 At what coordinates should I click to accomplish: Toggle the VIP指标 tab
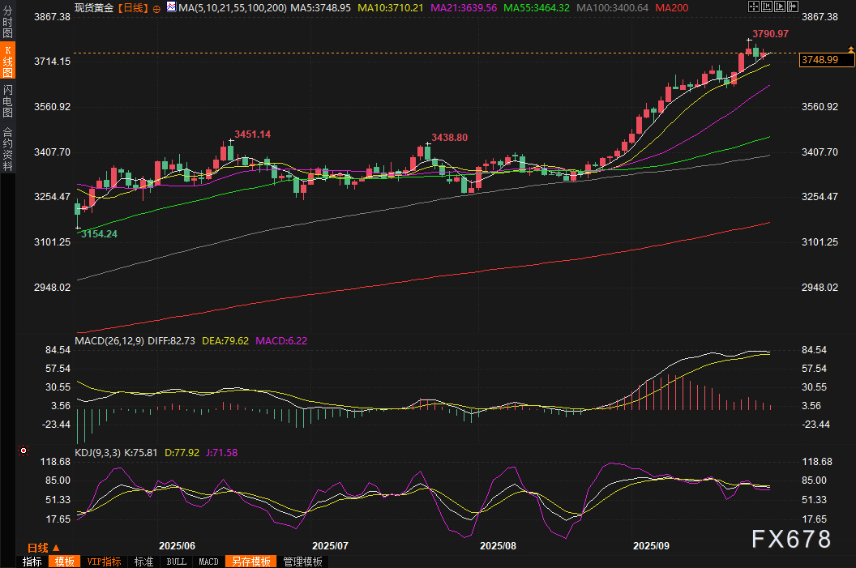104,562
